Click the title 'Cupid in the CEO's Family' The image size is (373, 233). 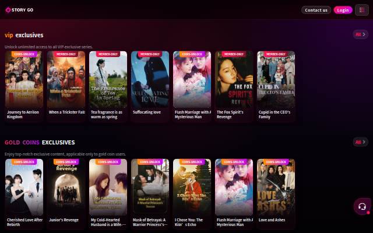(275, 114)
